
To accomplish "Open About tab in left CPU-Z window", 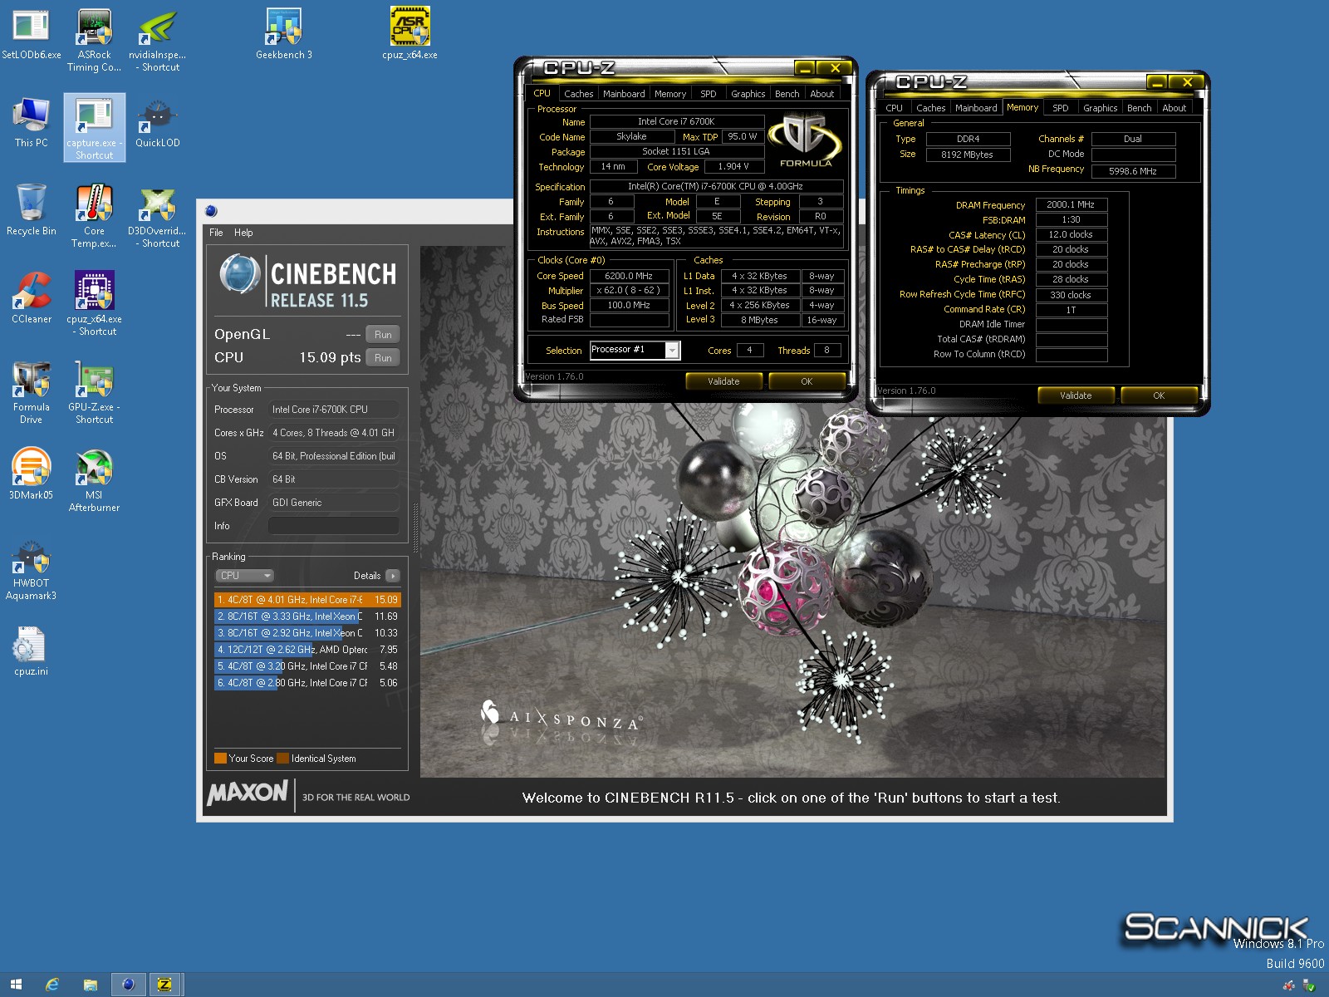I will tap(821, 94).
